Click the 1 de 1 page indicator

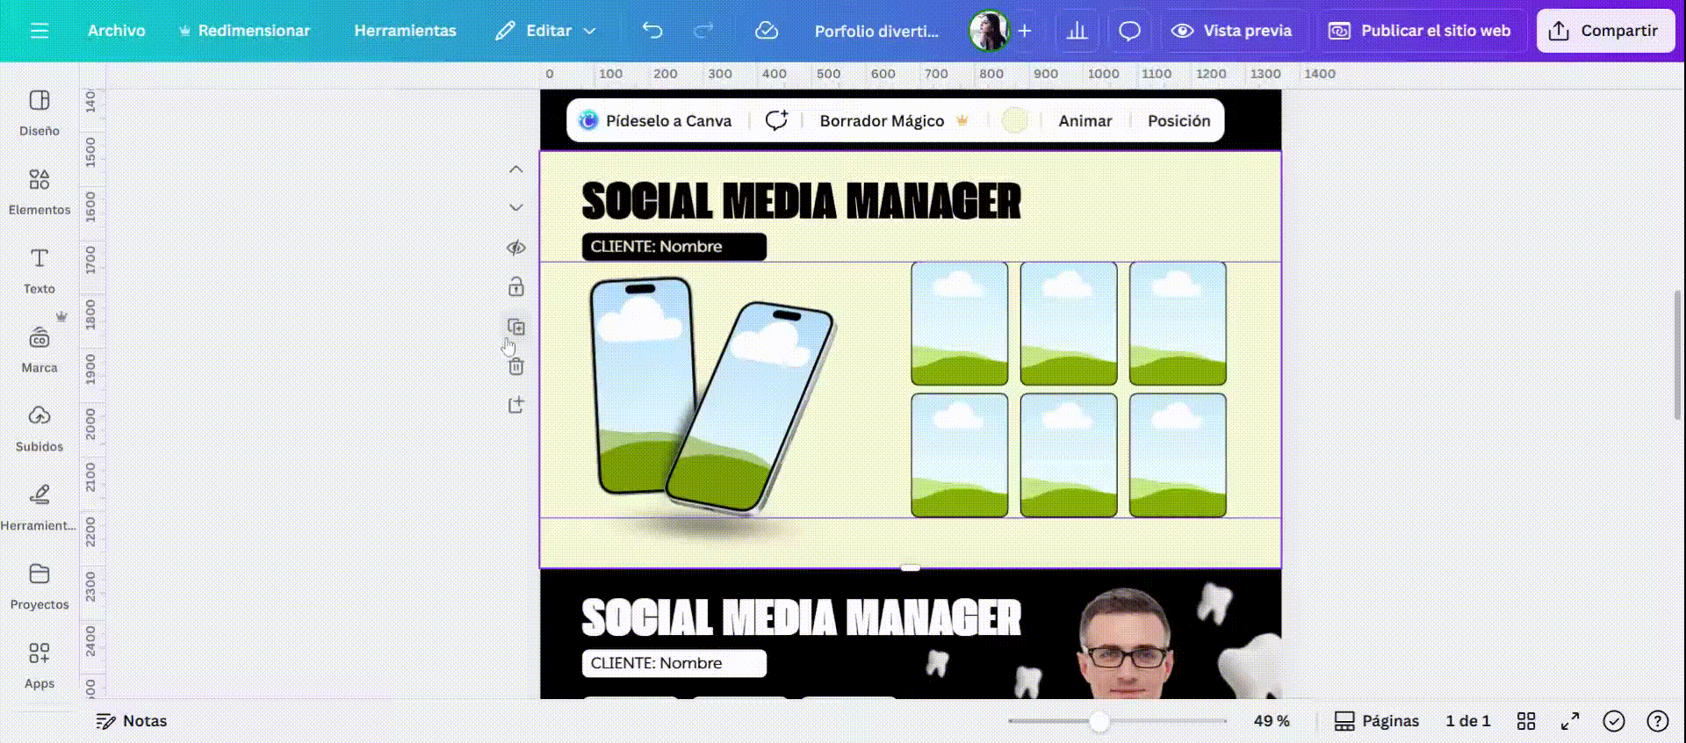click(x=1467, y=721)
